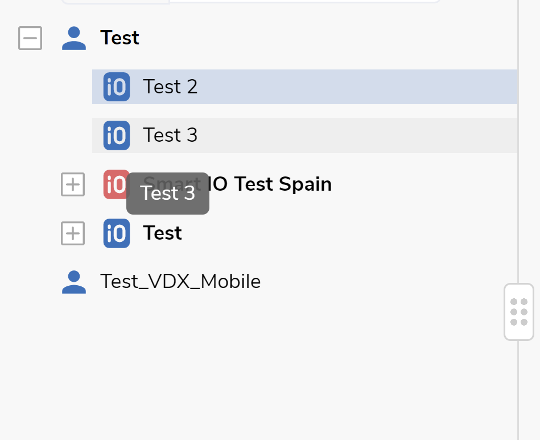Select the Test 2 tree entry label
The height and width of the screenshot is (440, 540).
tap(170, 87)
